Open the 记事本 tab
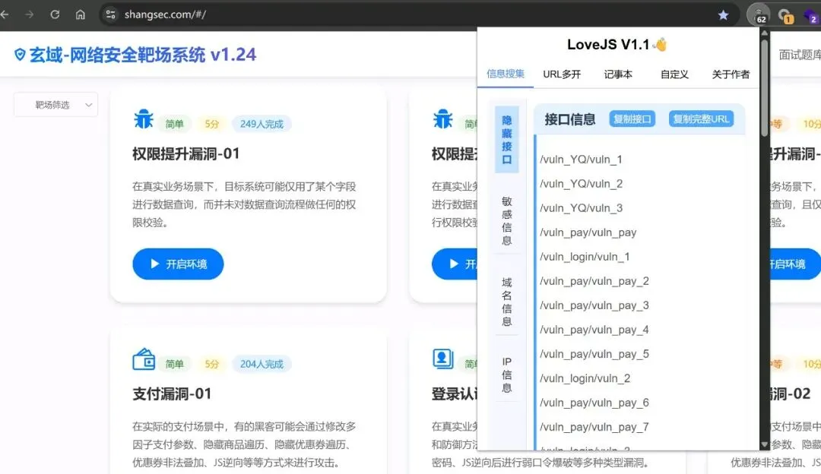Screen dimensions: 821x474 click(x=618, y=74)
